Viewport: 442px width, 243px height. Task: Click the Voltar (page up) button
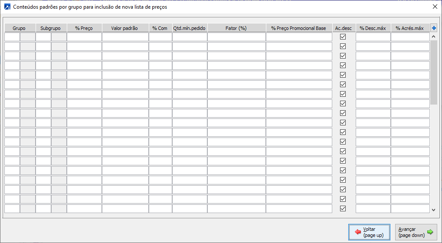click(x=369, y=232)
